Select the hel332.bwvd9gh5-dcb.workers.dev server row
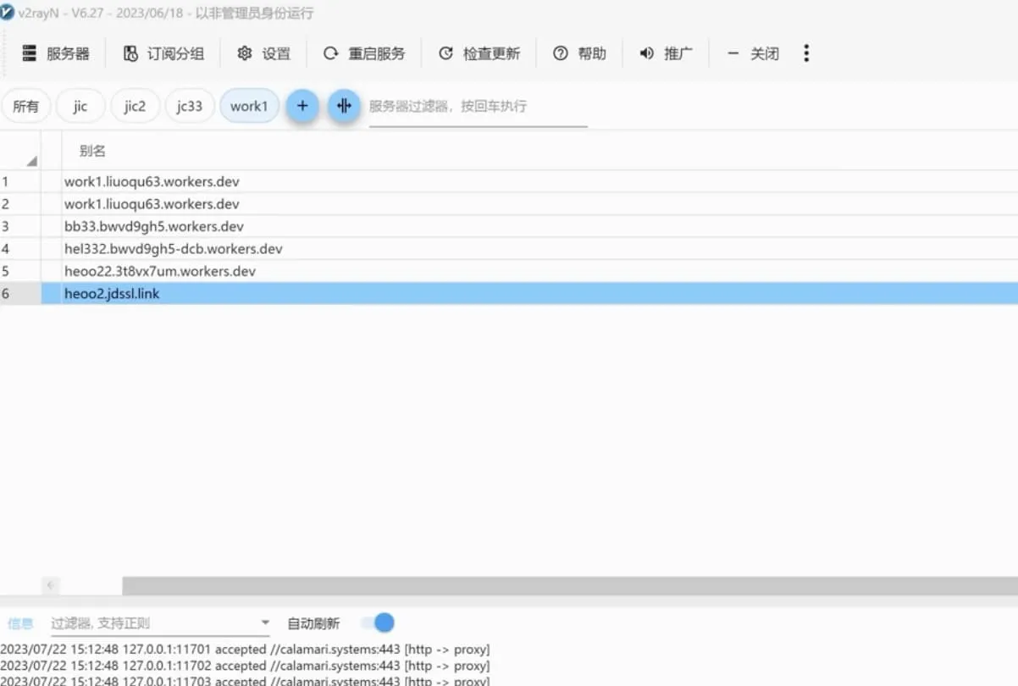Screen dimensions: 1018x686 pyautogui.click(x=174, y=249)
